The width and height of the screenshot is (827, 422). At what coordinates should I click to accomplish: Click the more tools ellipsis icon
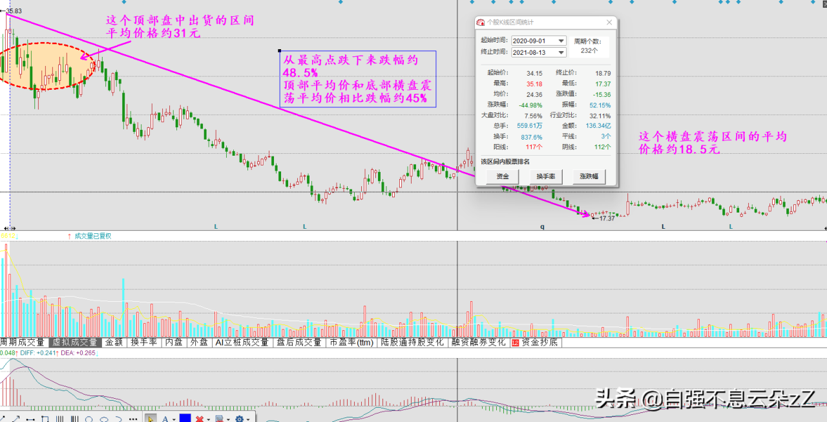(x=134, y=419)
